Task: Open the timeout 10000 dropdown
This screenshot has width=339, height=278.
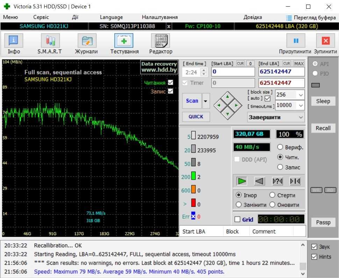Action: click(301, 106)
